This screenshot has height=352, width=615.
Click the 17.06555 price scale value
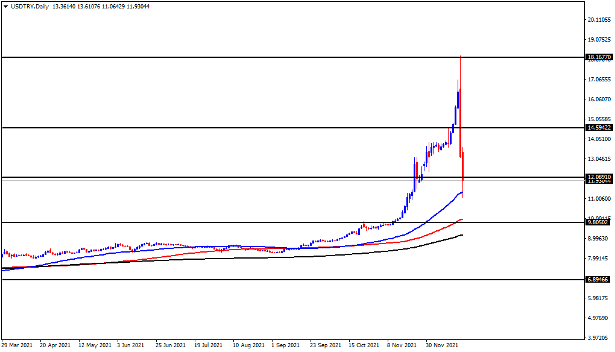click(599, 80)
